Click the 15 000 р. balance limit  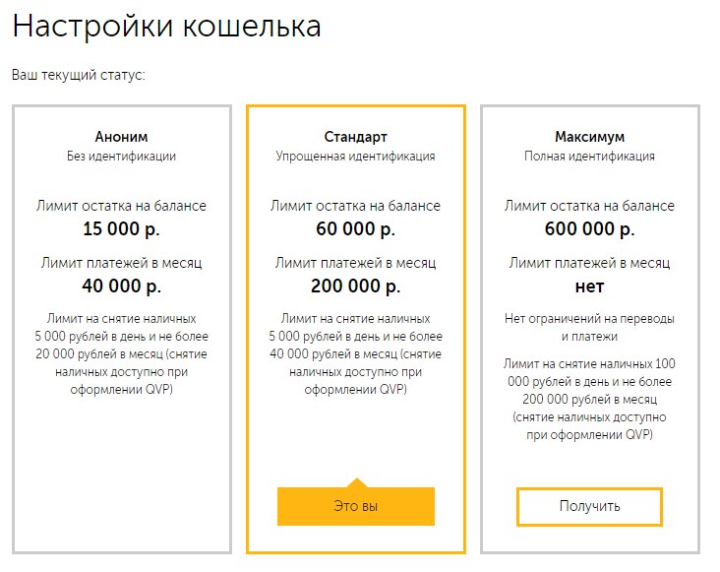pos(122,229)
